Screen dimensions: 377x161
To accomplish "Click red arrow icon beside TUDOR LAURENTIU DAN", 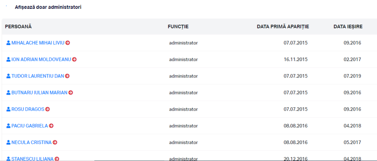I will click(x=67, y=76).
